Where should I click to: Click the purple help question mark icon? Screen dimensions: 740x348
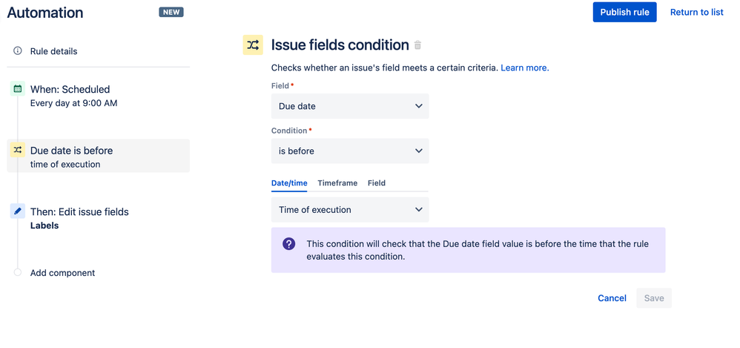tap(289, 244)
